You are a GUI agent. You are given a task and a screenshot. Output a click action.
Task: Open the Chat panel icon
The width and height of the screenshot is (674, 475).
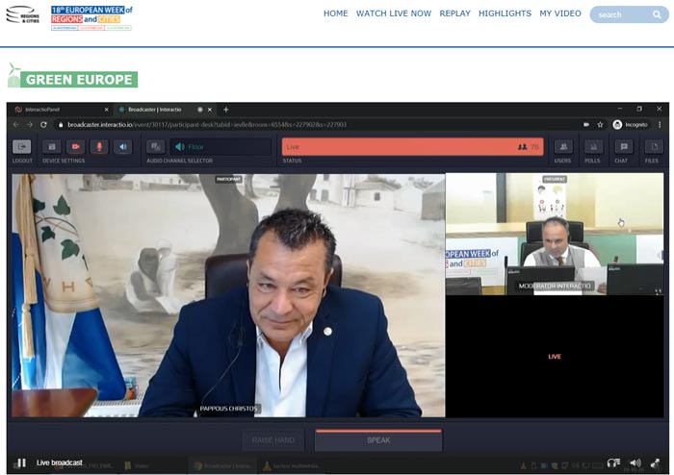[x=624, y=147]
